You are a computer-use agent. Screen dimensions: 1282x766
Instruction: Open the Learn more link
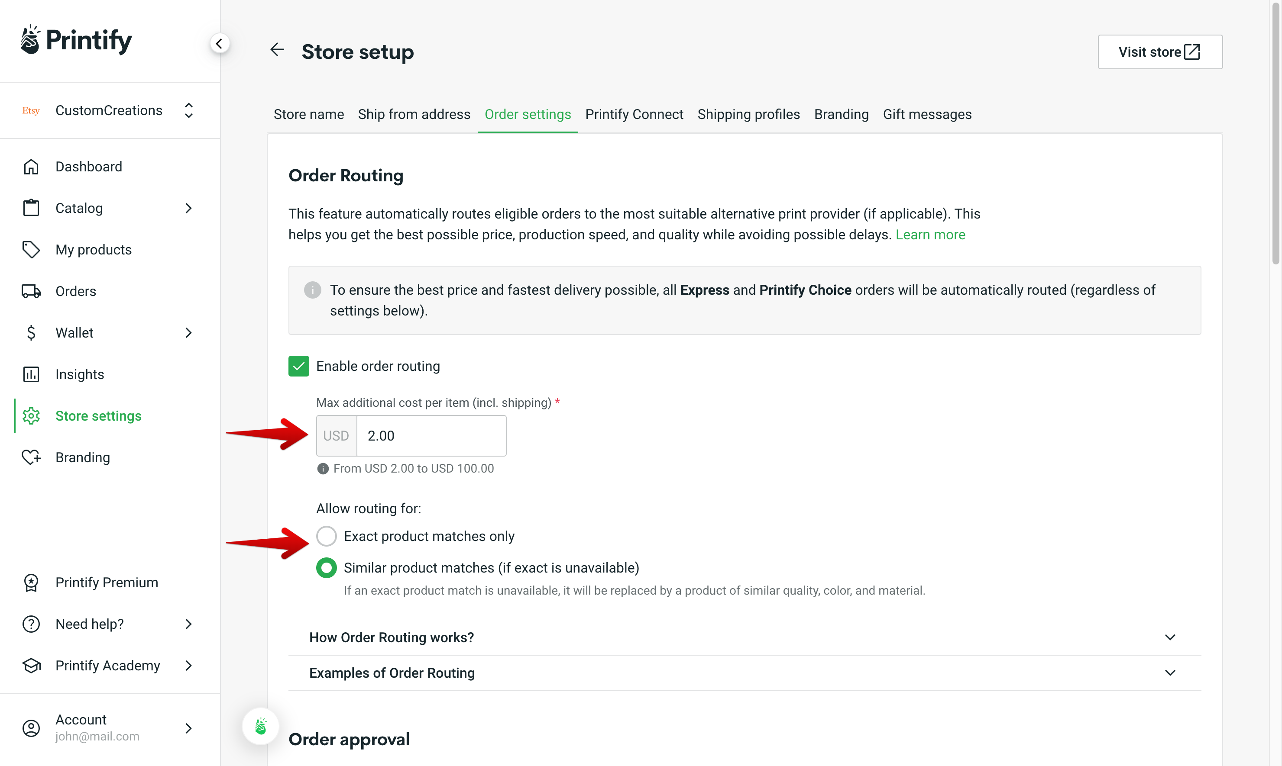point(930,234)
